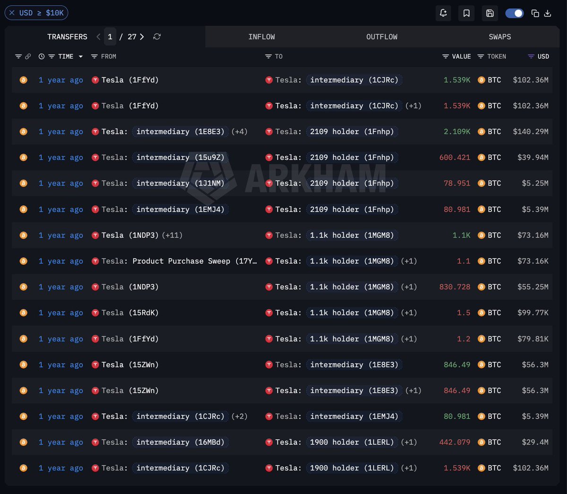Open the FROM column filter
Image resolution: width=567 pixels, height=494 pixels.
(94, 56)
